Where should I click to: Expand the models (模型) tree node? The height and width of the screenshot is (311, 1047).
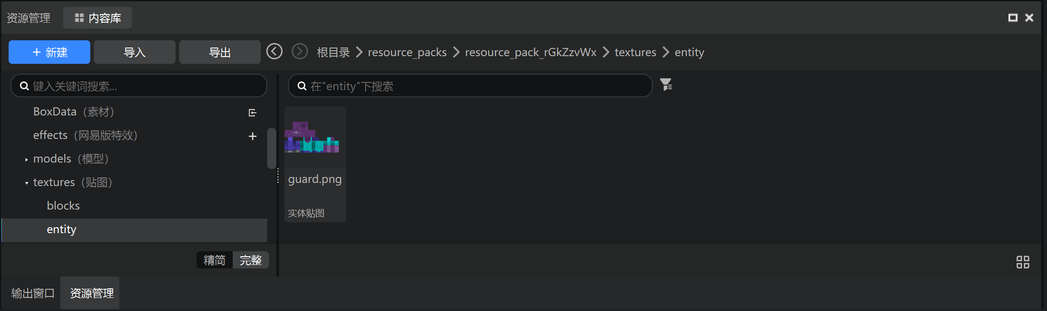[26, 159]
